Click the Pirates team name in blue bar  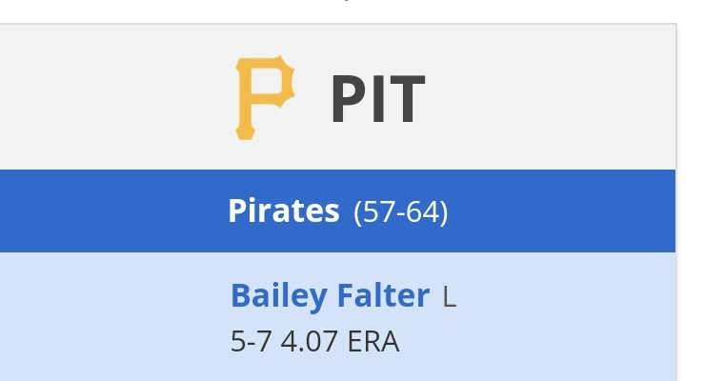284,211
